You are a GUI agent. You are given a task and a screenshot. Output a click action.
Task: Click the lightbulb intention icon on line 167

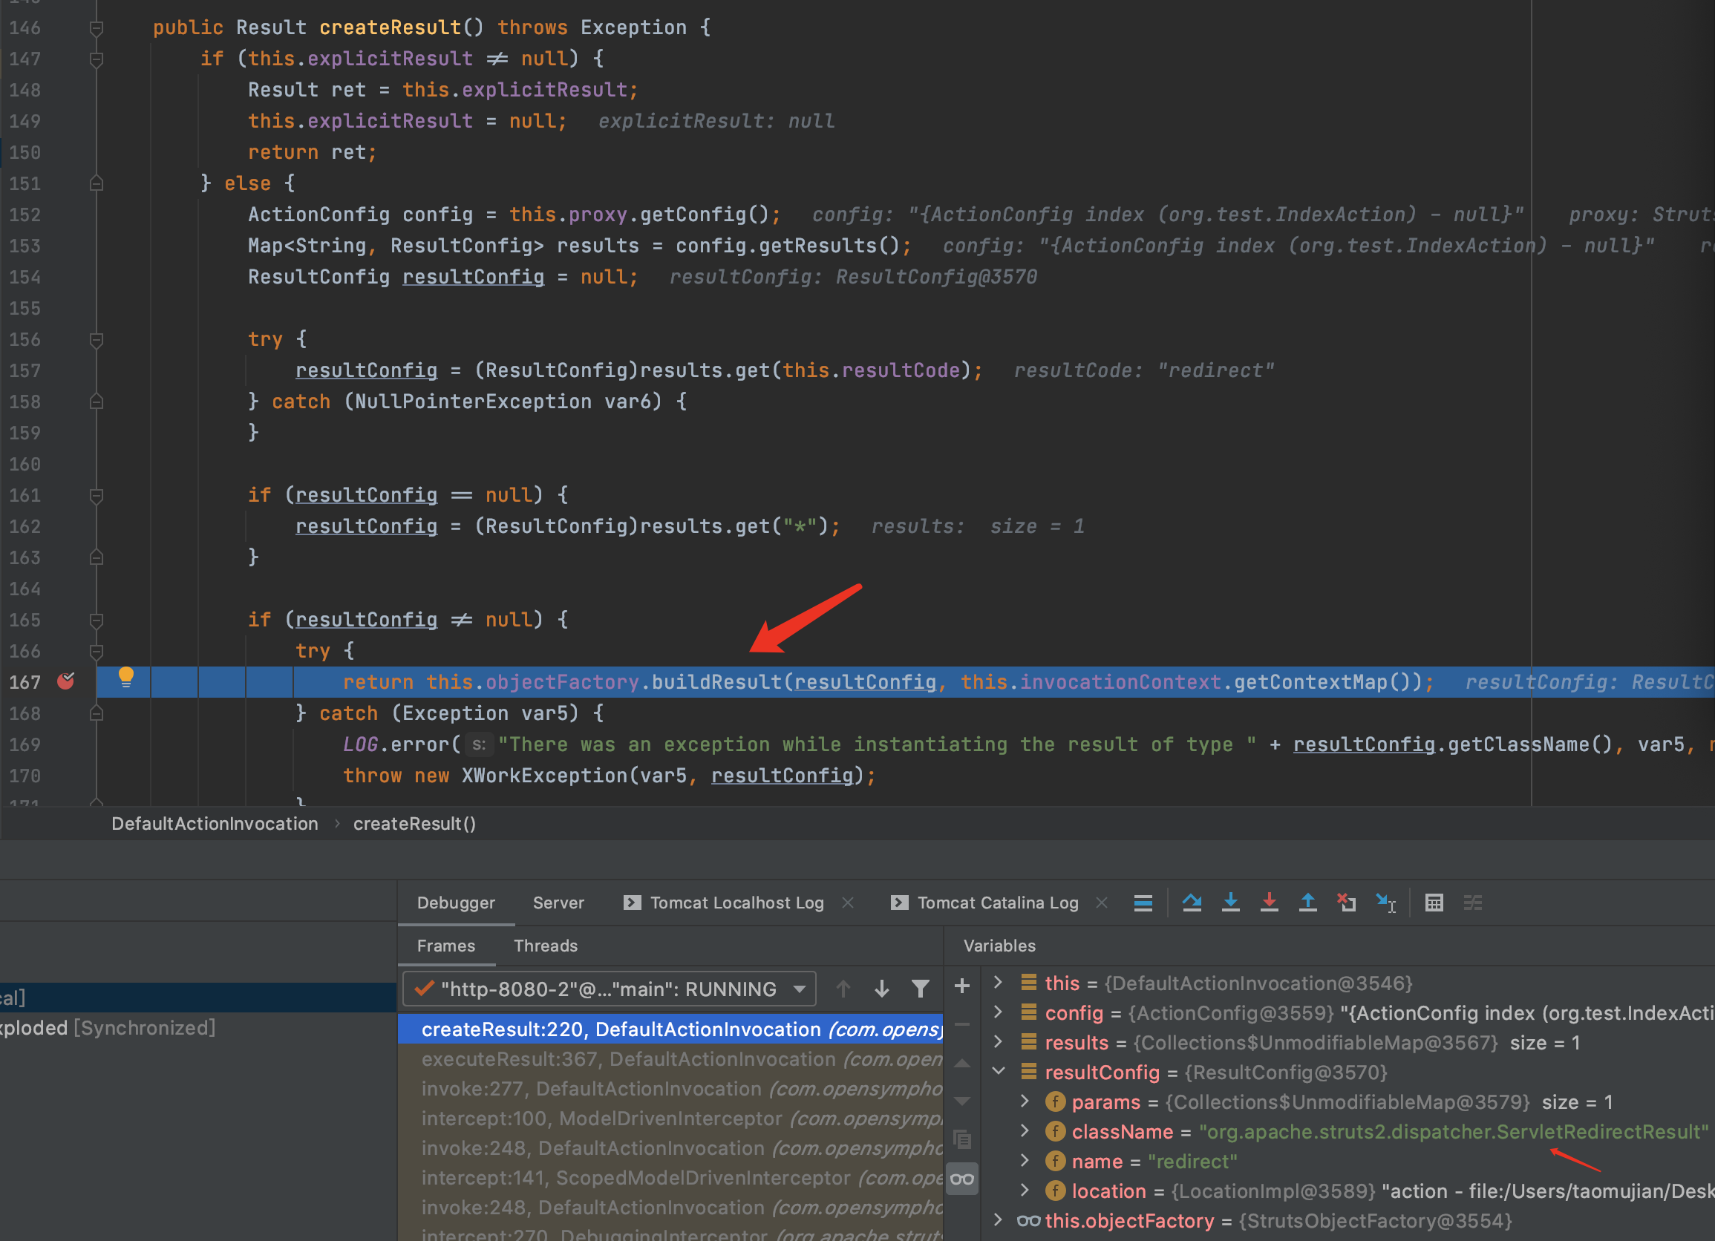coord(126,677)
